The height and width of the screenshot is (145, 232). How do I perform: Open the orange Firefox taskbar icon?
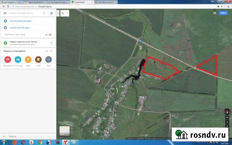pos(14,142)
